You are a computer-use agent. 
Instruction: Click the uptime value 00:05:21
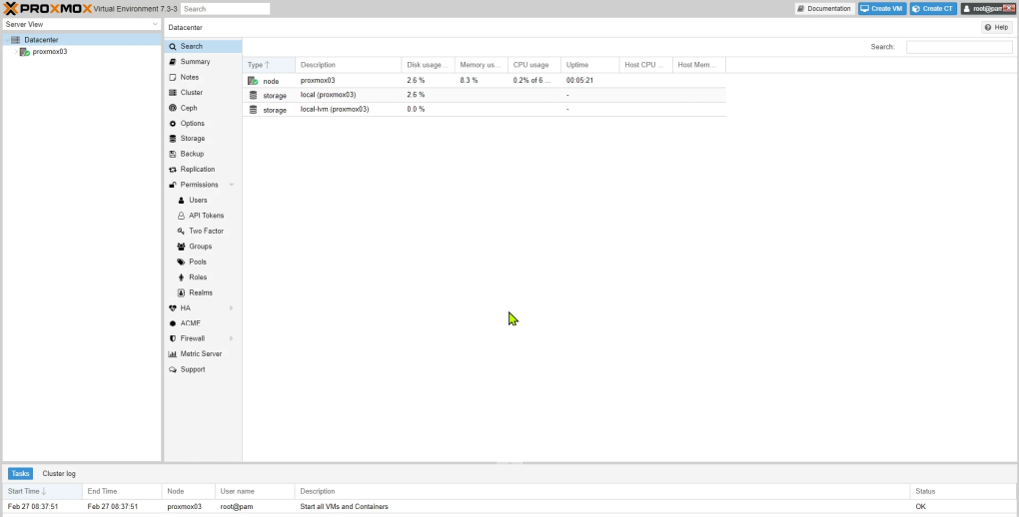[579, 81]
